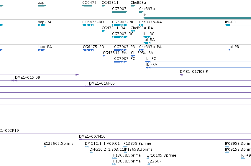The width and height of the screenshot is (251, 166).
Task: Click the lbl-PB protein label
Action: (x=234, y=47)
